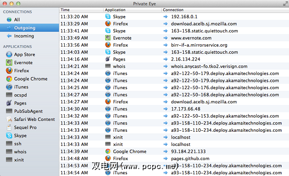This screenshot has width=289, height=176.
Task: Click the Skype icon in sidebar
Action: point(9,136)
